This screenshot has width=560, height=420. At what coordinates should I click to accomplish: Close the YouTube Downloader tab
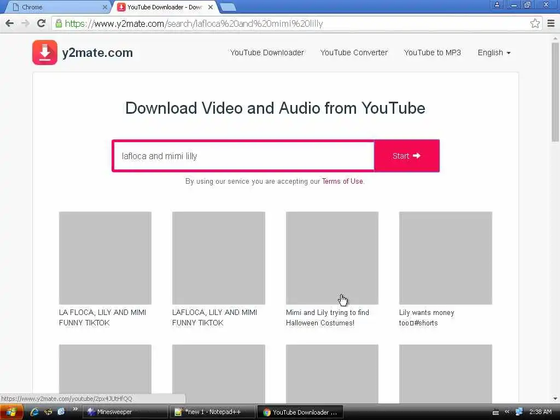(x=211, y=7)
